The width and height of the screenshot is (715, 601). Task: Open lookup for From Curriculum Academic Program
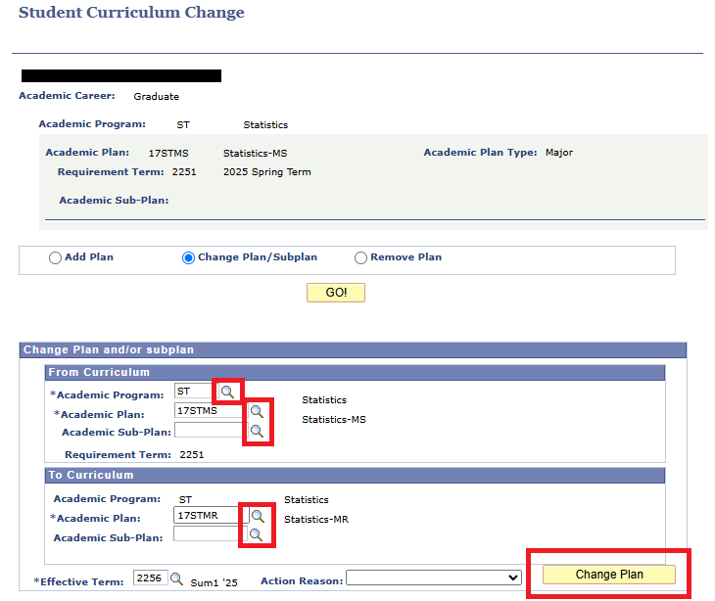tap(227, 392)
